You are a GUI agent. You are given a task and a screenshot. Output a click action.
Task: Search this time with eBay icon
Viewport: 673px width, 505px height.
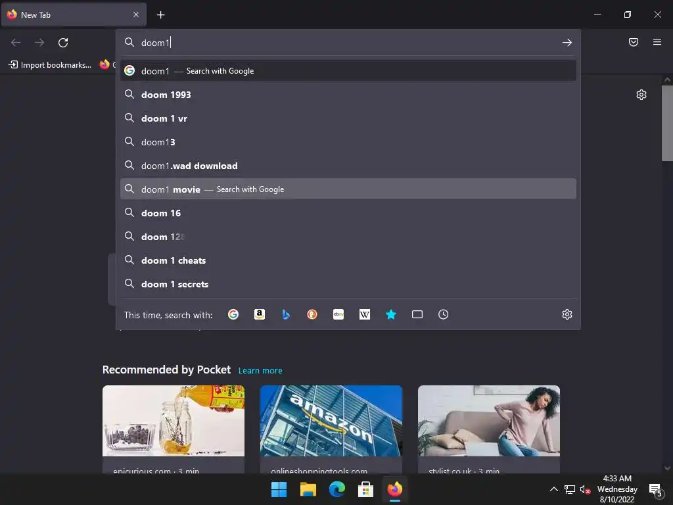(x=338, y=314)
